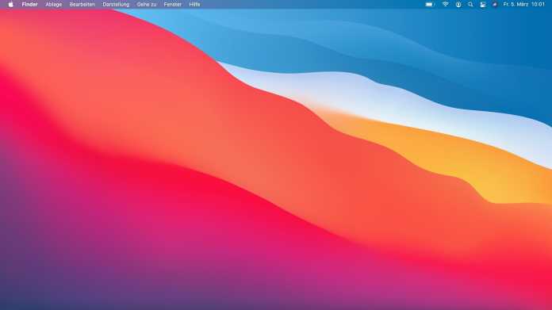Screen dimensions: 552x310
Task: Open the Wi-Fi status menu
Action: pyautogui.click(x=446, y=5)
